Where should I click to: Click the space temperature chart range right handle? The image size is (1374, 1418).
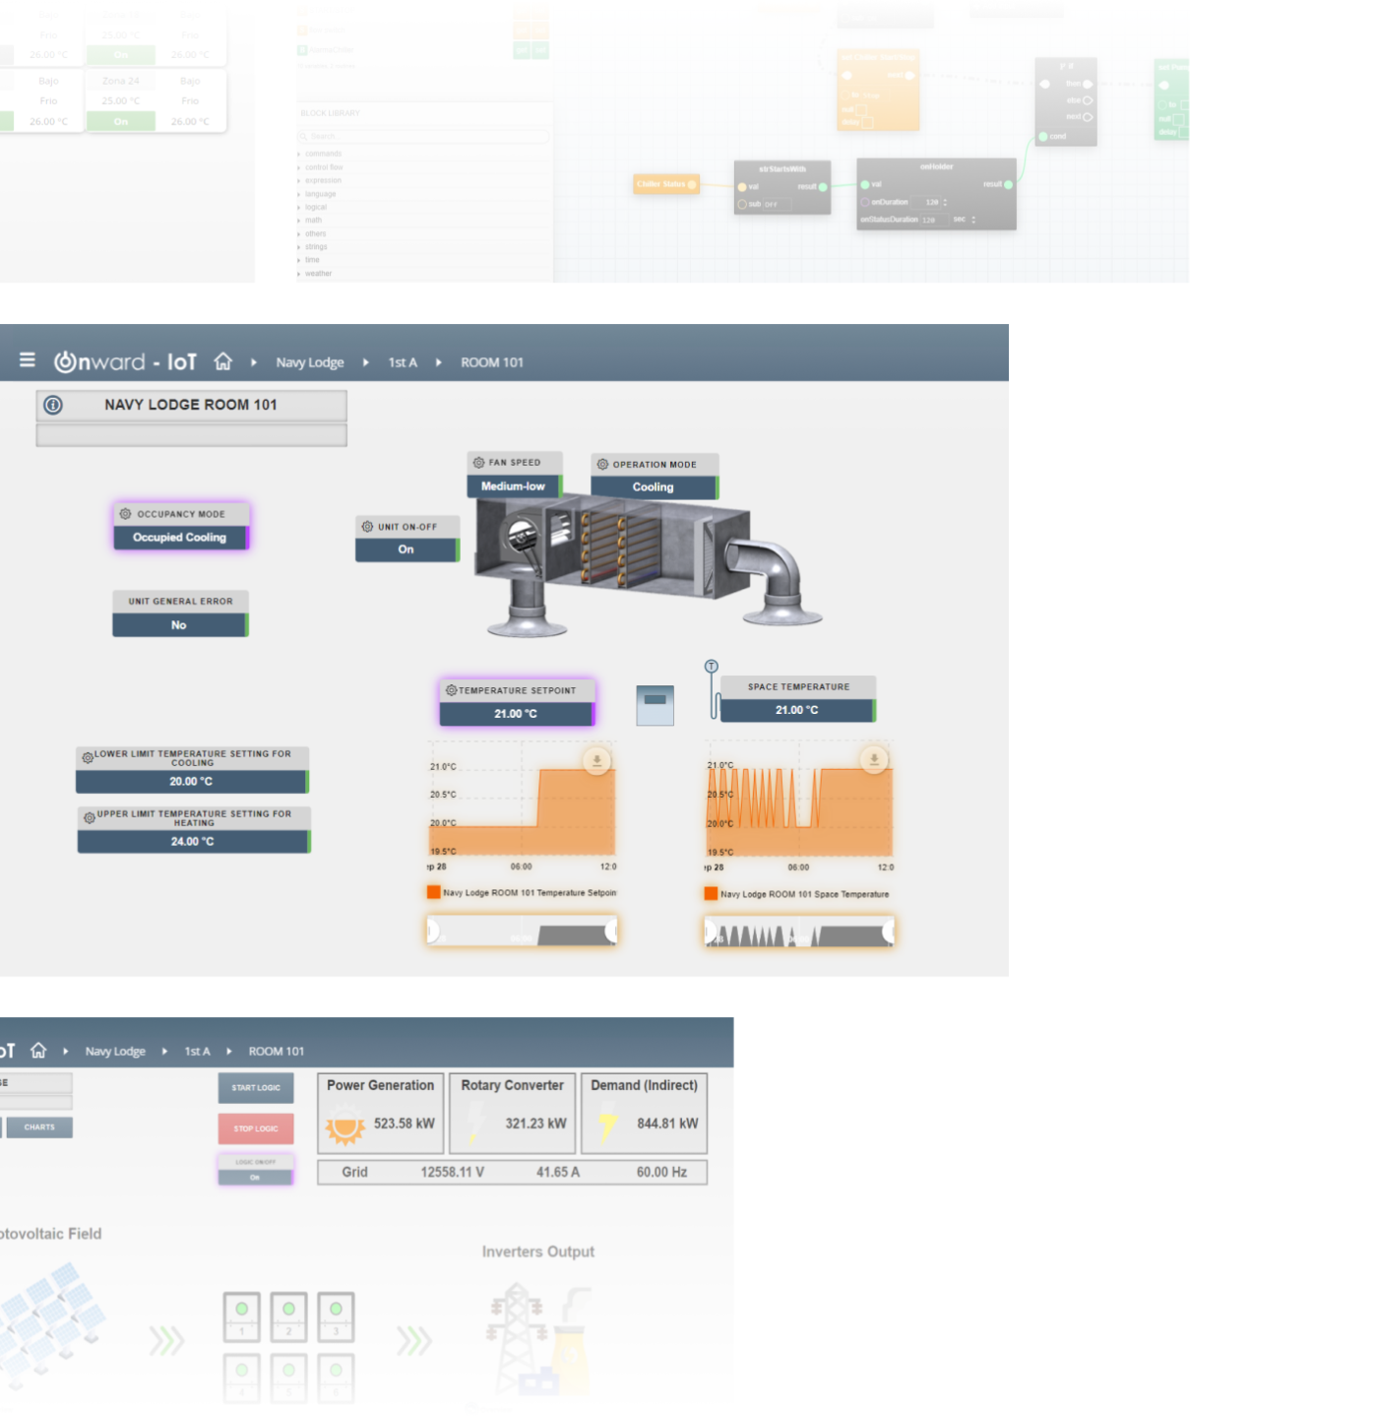pos(889,932)
